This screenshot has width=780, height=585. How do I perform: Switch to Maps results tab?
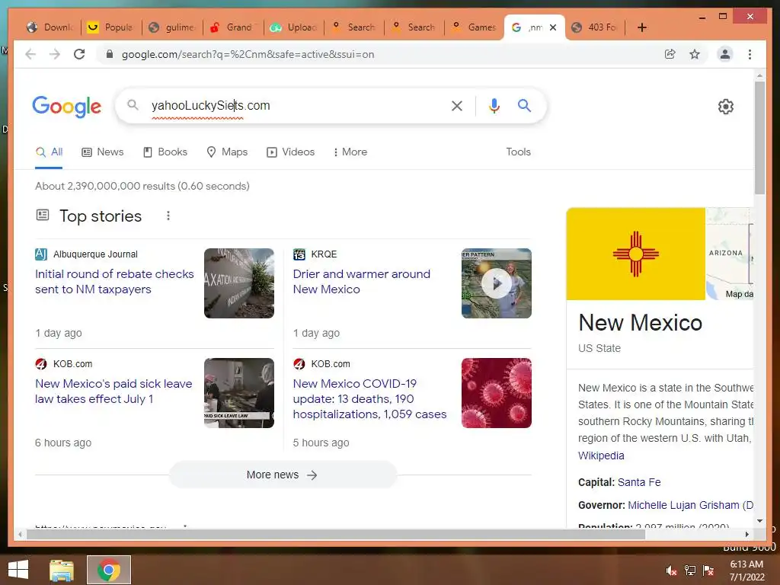point(227,152)
